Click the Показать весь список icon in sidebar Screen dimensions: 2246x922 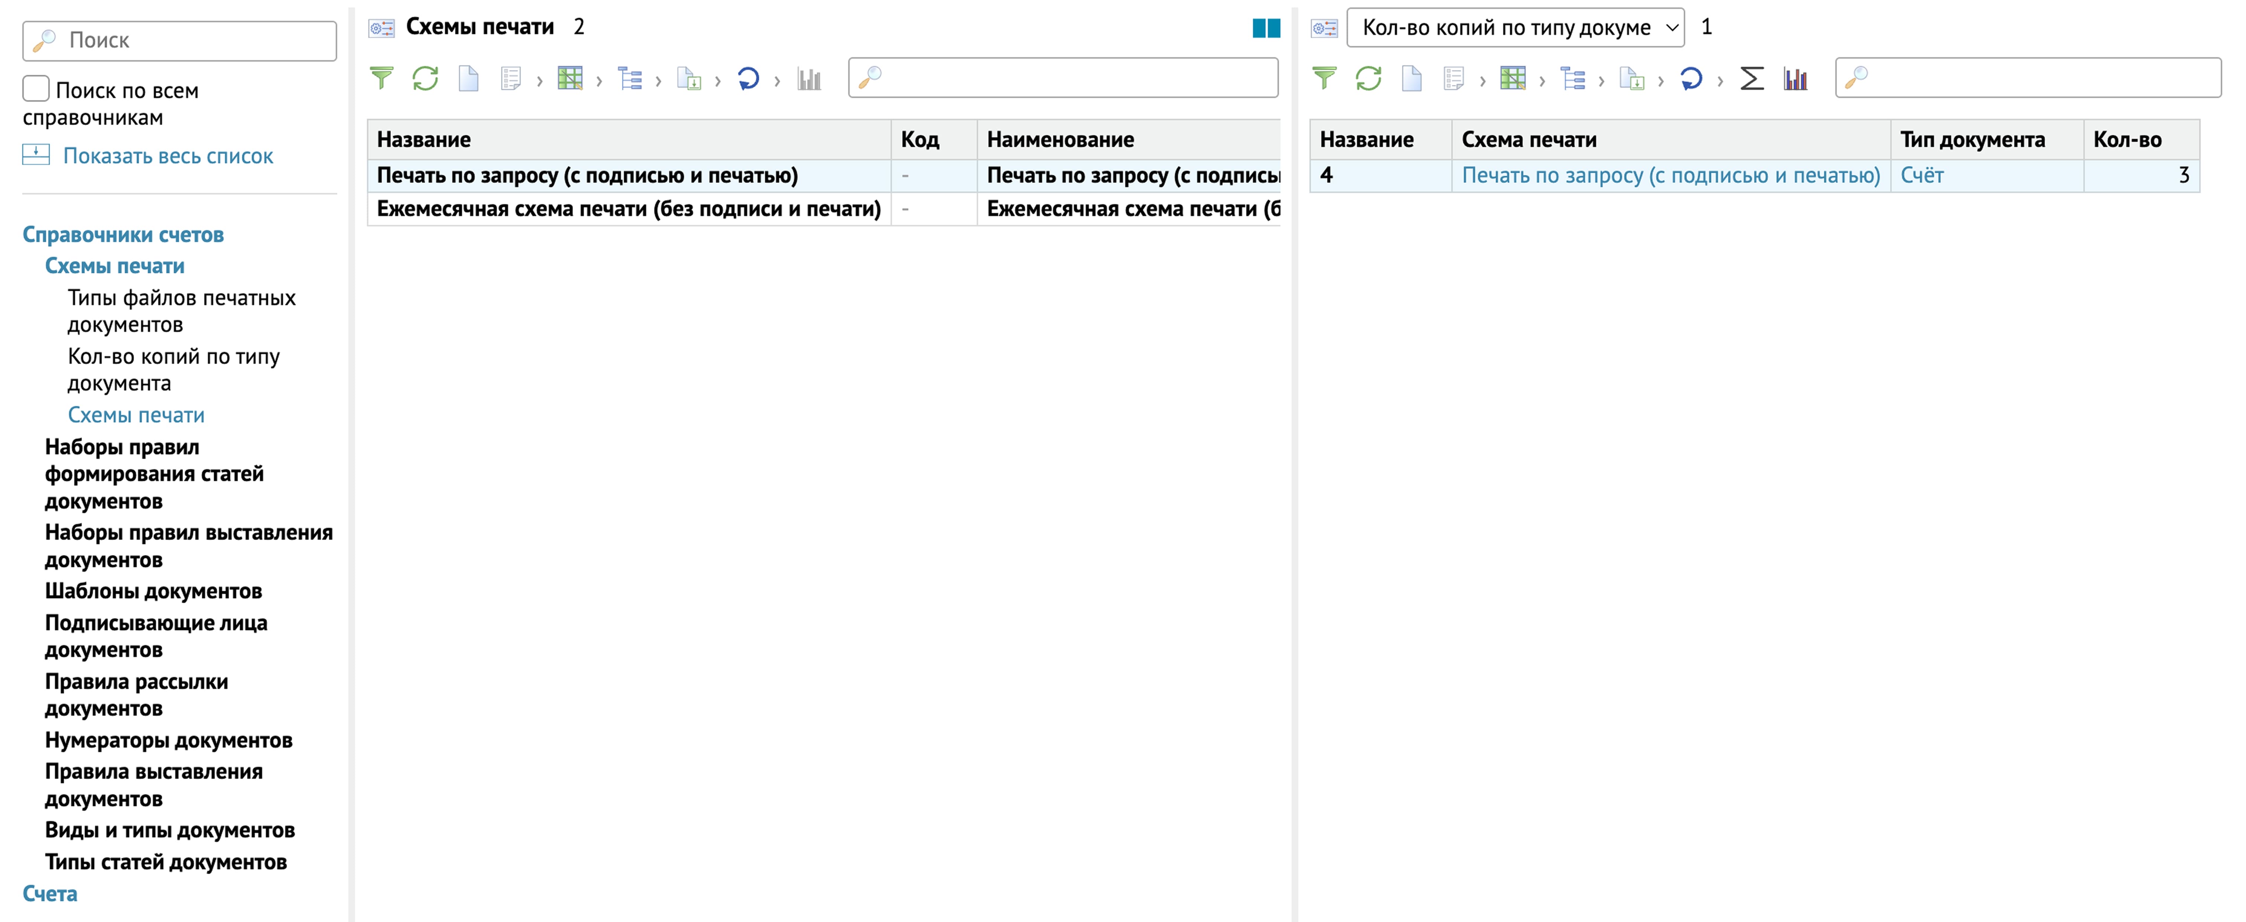pos(36,155)
